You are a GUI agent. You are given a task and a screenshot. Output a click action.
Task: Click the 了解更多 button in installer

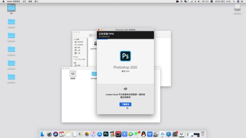click(x=125, y=104)
